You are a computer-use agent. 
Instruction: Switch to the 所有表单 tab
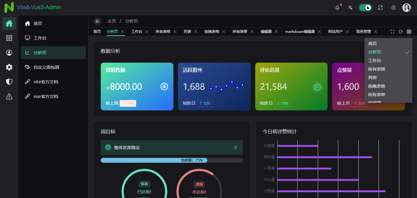(x=240, y=32)
